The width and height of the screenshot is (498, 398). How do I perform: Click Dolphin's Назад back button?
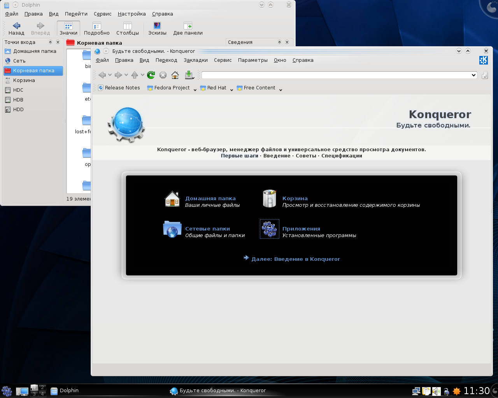pos(16,29)
